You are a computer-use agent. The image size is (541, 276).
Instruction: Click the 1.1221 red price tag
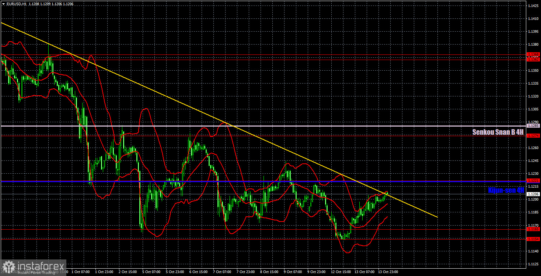click(x=533, y=181)
